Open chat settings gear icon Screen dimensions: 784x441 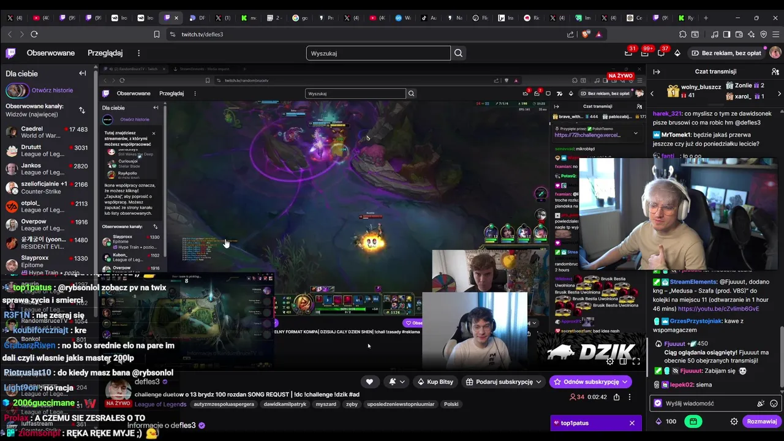click(x=734, y=421)
